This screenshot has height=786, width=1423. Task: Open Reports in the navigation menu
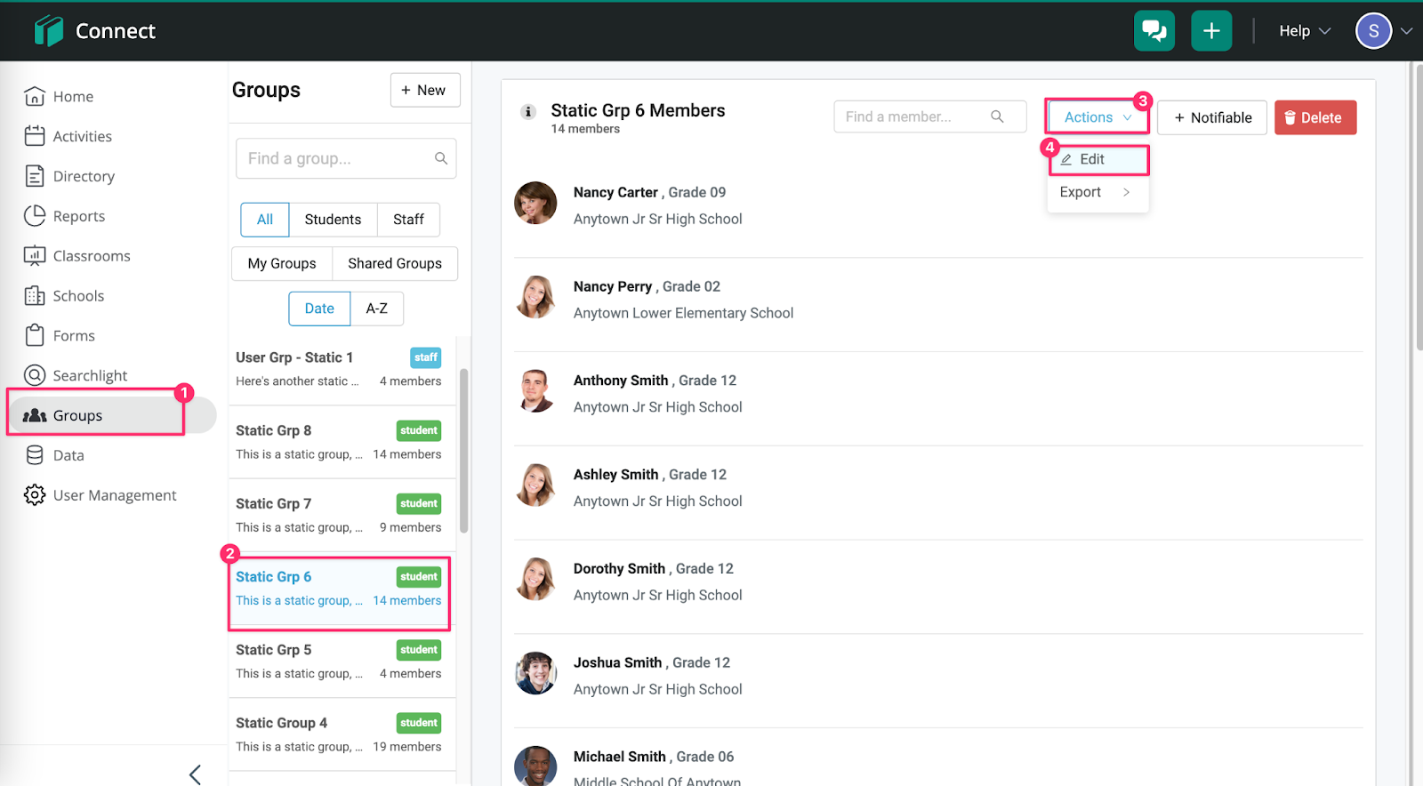click(78, 216)
